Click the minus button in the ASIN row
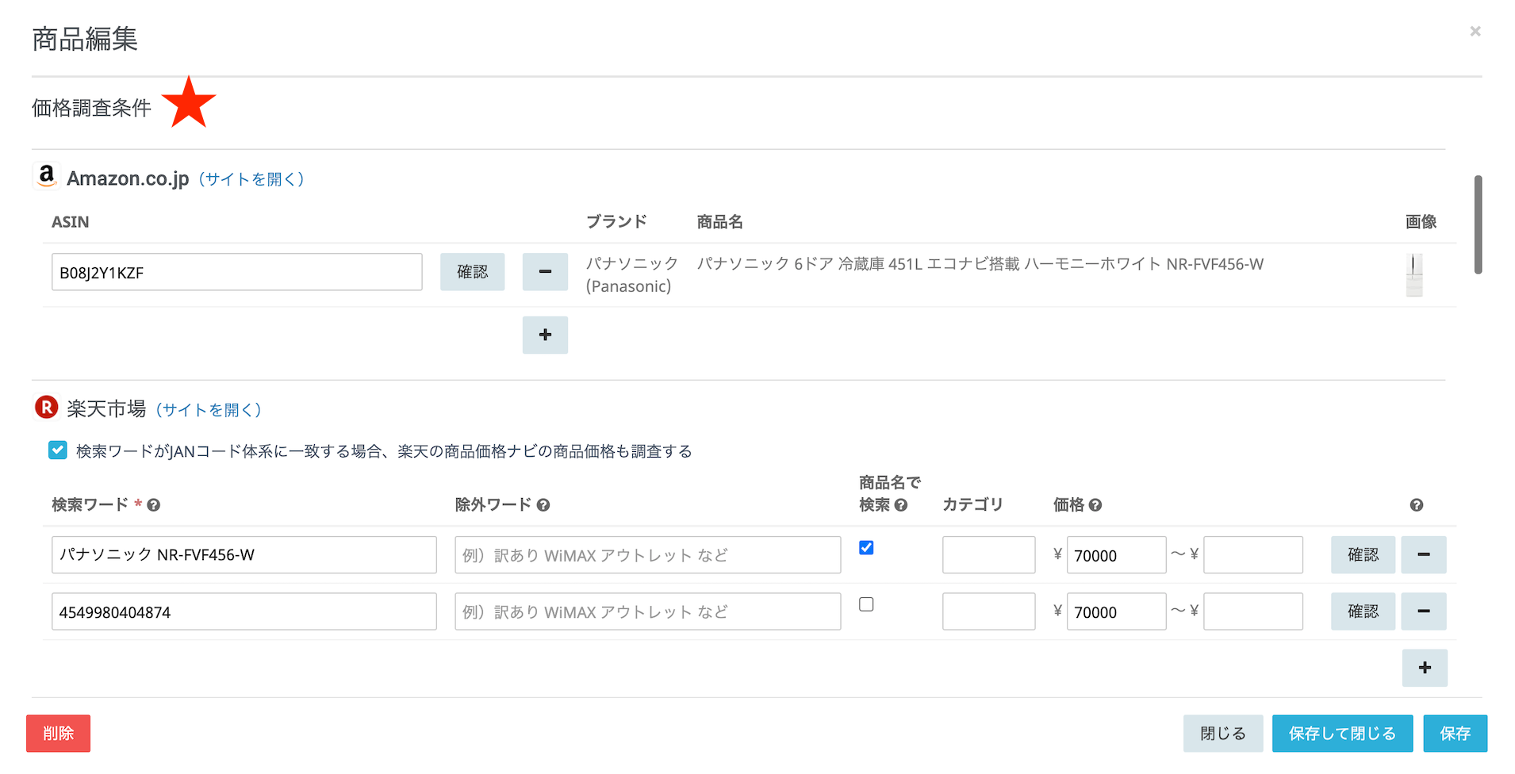 tap(545, 272)
